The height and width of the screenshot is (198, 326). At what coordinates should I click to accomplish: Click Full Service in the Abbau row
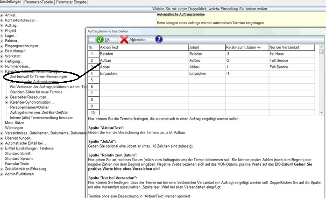(x=292, y=67)
